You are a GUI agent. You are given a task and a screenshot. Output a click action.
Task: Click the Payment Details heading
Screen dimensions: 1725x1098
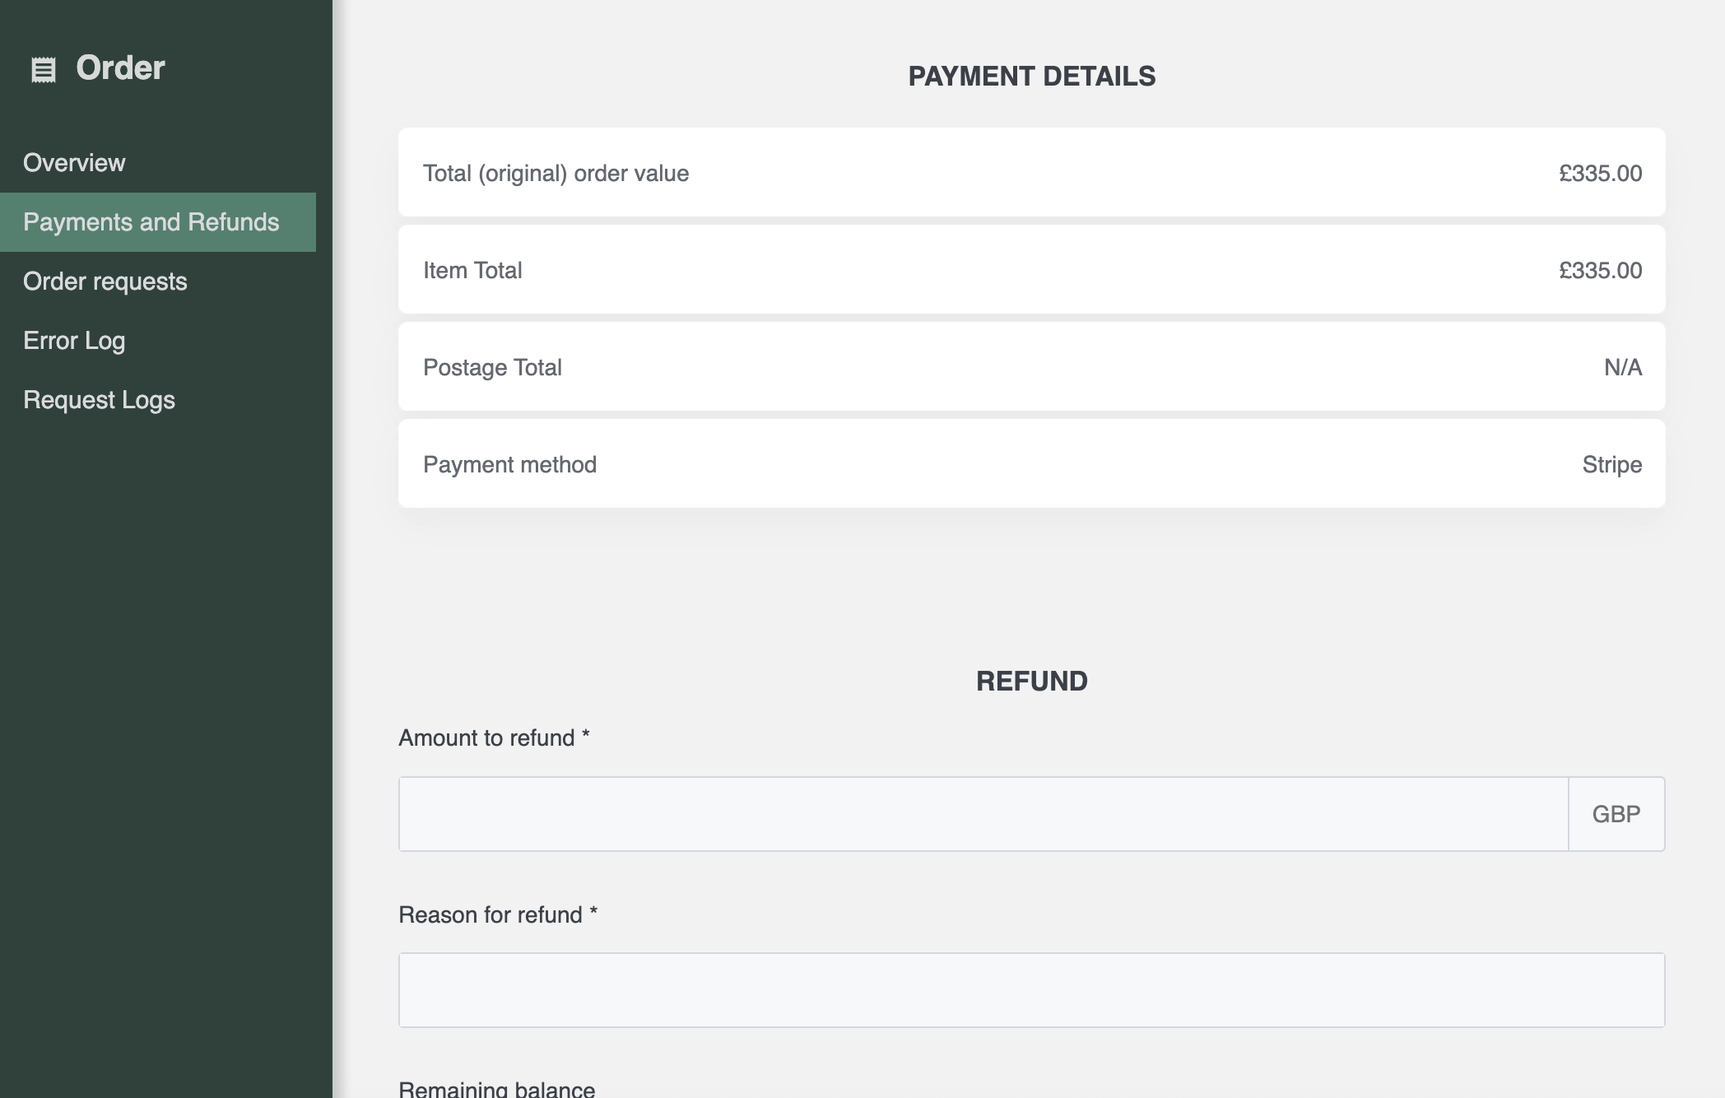1031,77
